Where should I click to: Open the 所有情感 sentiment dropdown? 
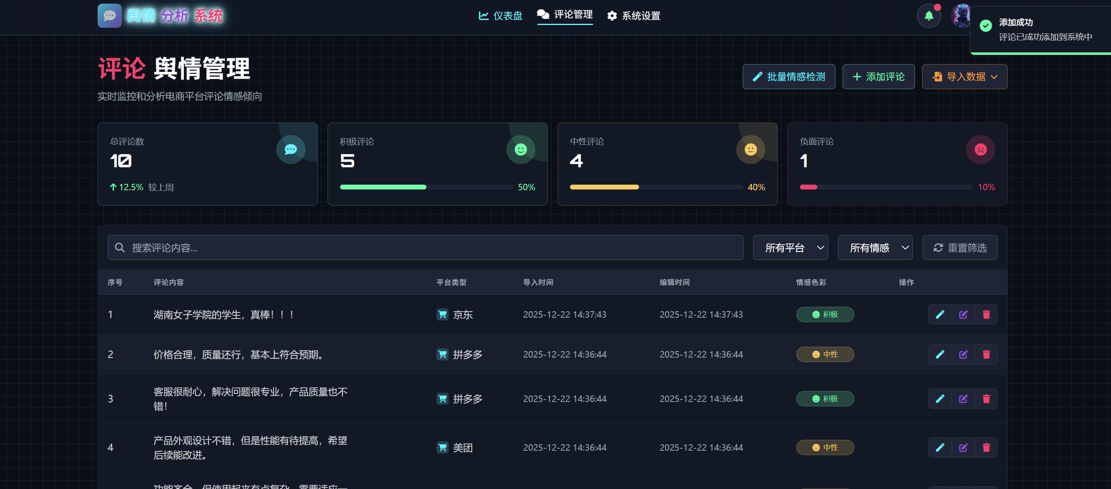click(875, 248)
